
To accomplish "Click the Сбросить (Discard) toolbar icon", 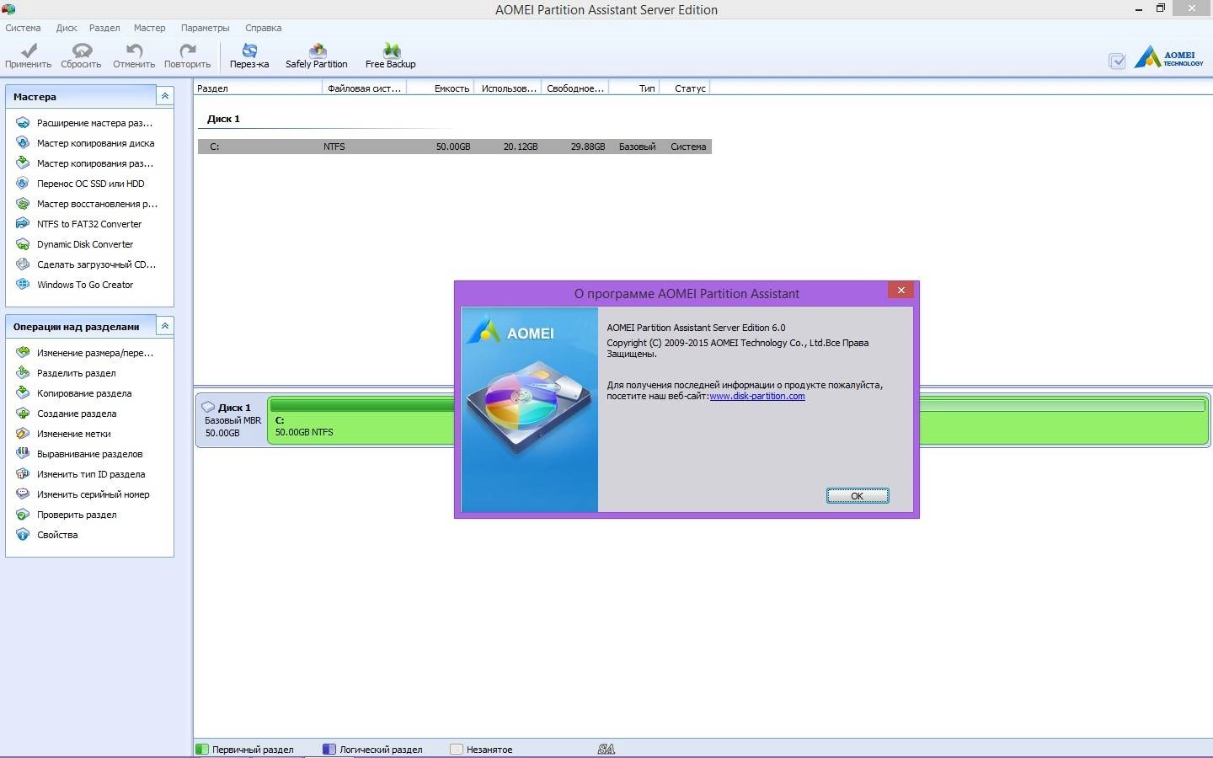I will tap(81, 56).
